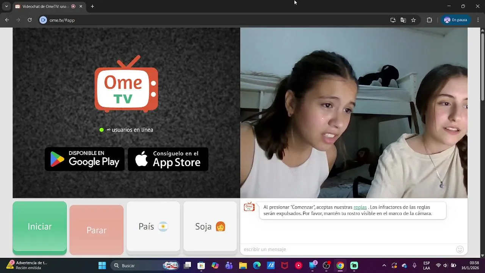Screen dimensions: 485x273
Task: Click the recording indicator on the OmeTV tab
Action: 73,6
